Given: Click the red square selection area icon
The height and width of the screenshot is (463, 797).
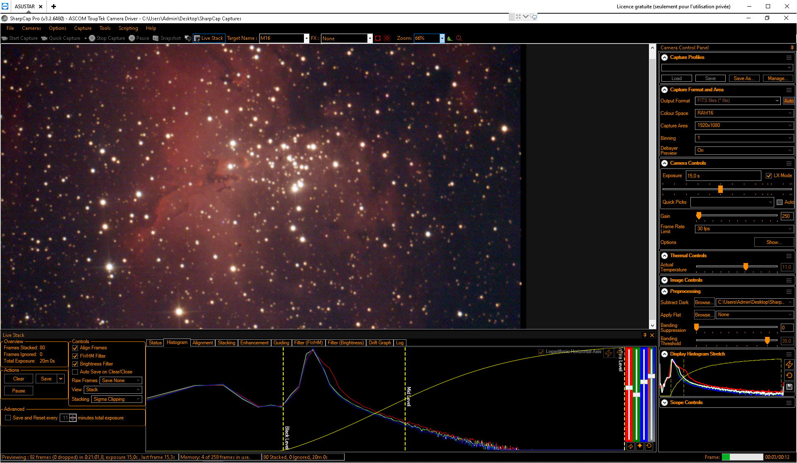Looking at the screenshot, I should tap(378, 38).
